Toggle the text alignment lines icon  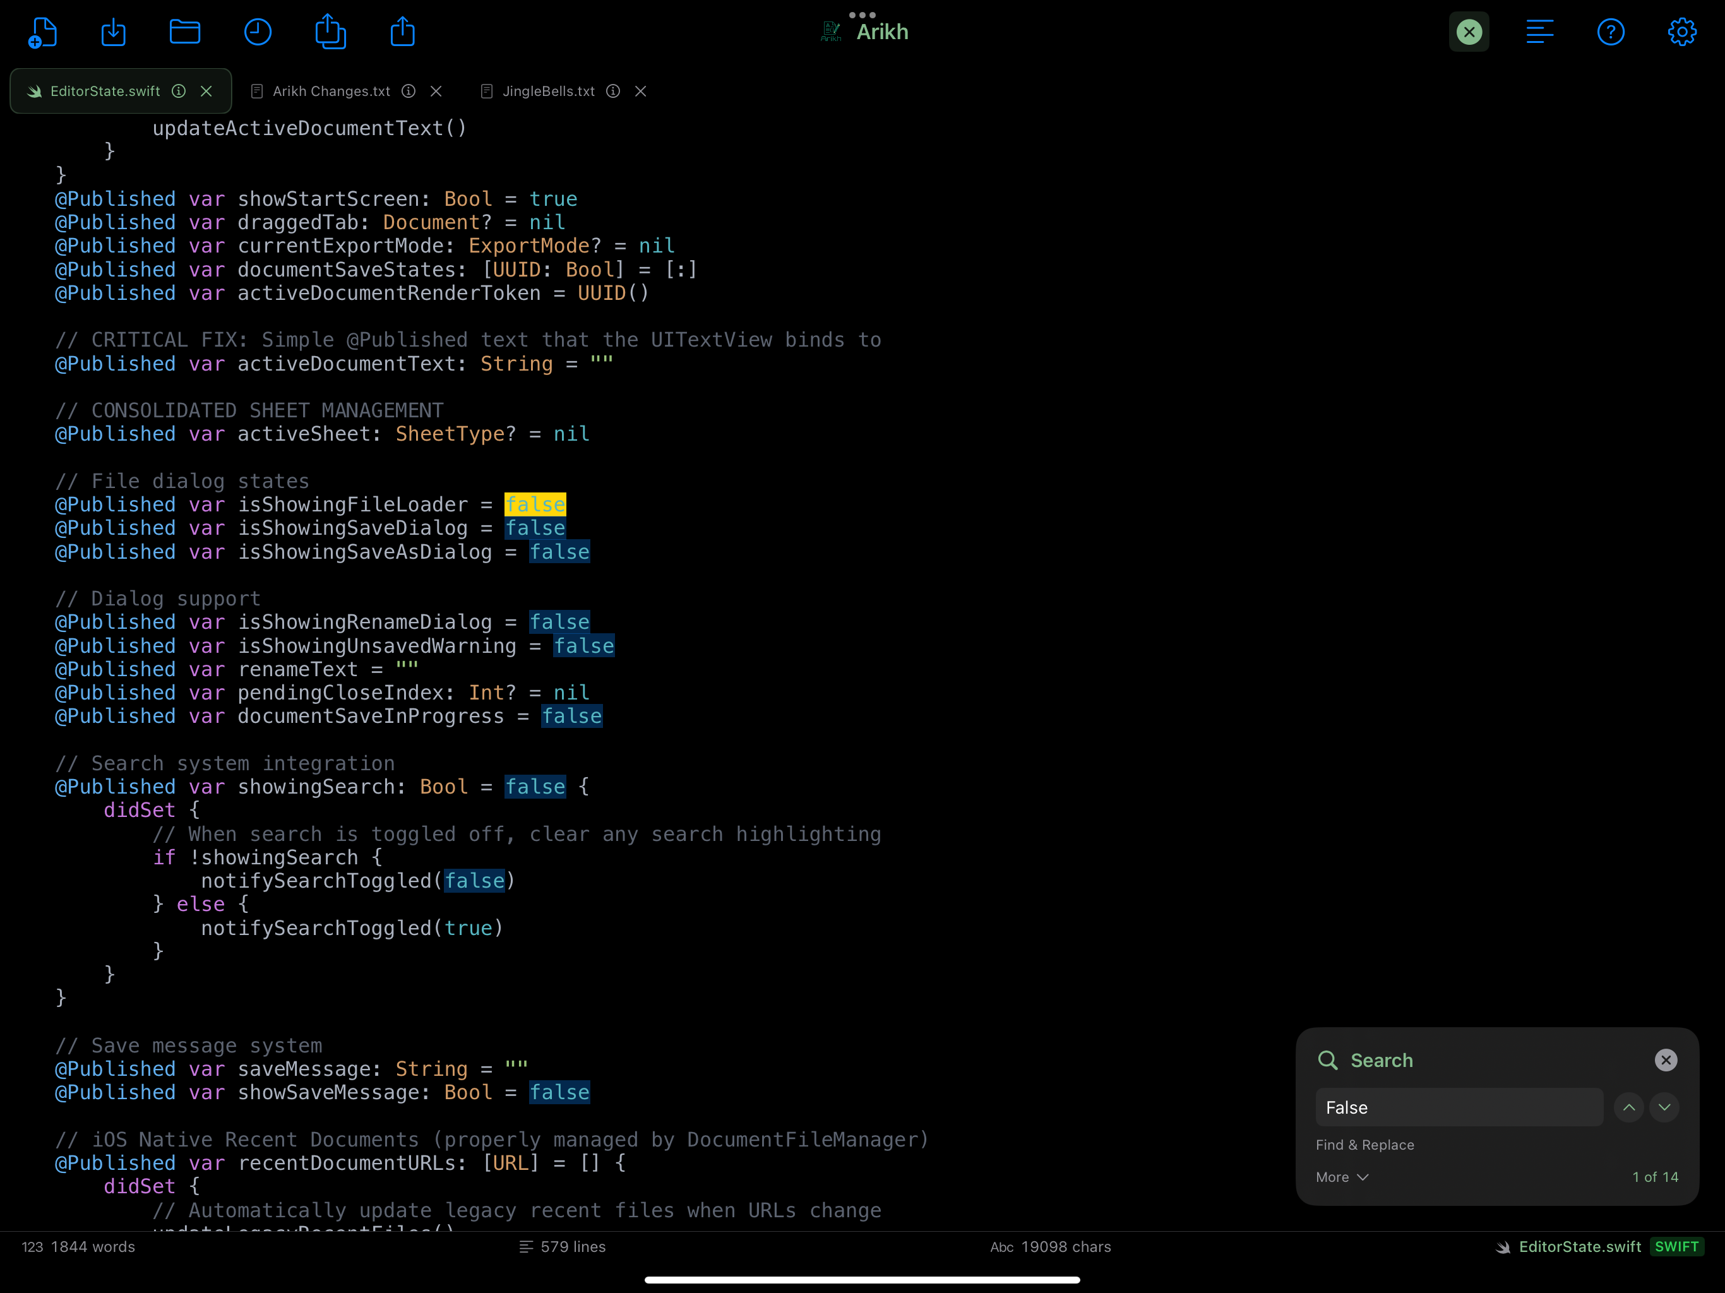[1539, 32]
